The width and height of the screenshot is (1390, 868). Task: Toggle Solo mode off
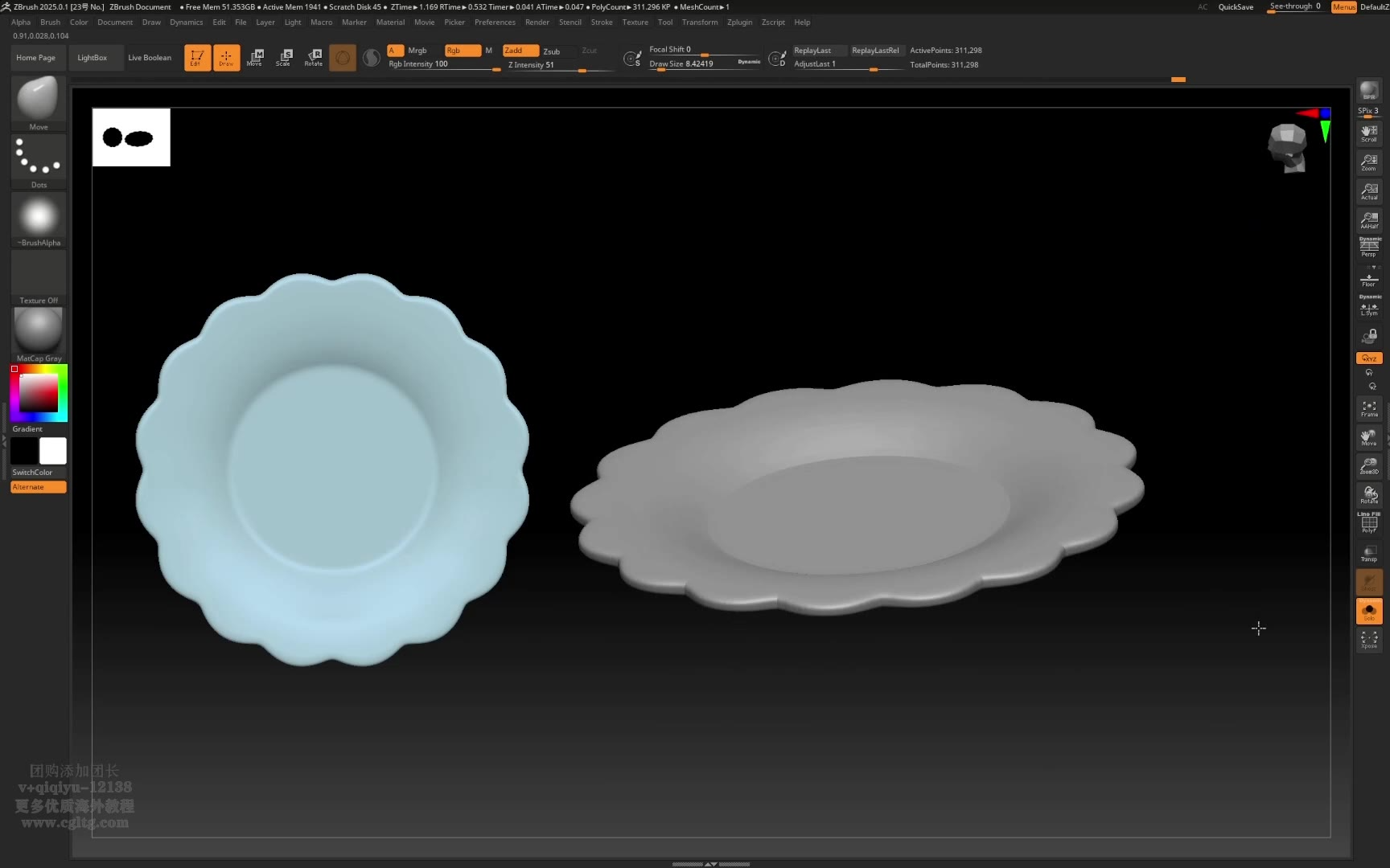[1368, 611]
